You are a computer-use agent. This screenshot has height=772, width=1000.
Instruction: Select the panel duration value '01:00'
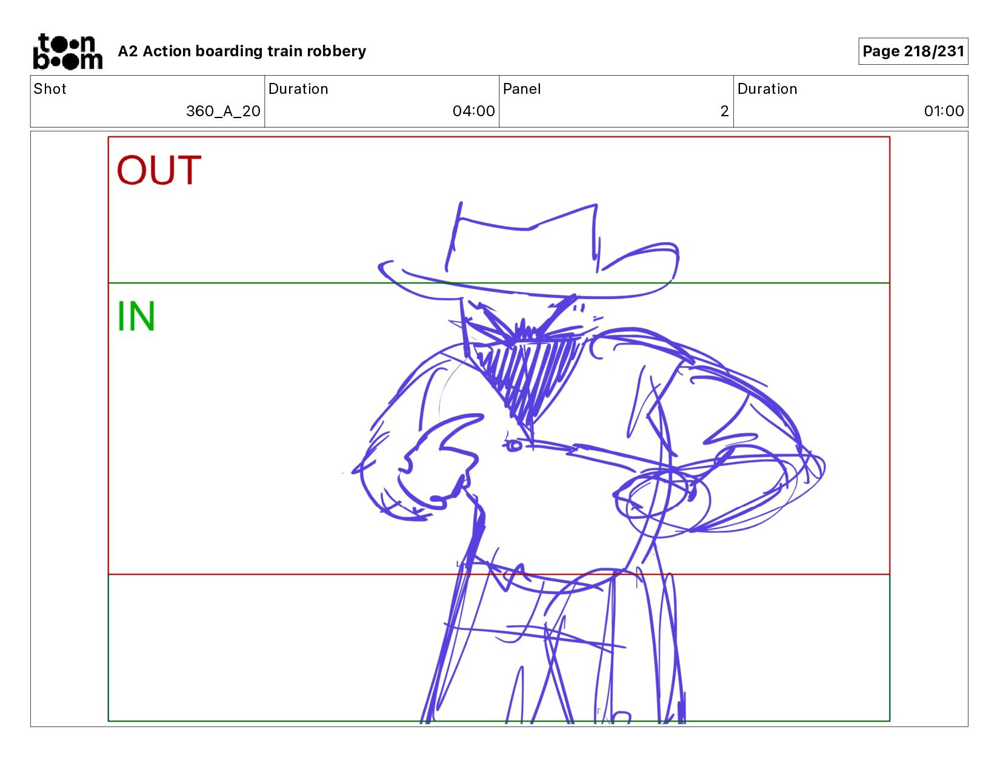click(944, 111)
